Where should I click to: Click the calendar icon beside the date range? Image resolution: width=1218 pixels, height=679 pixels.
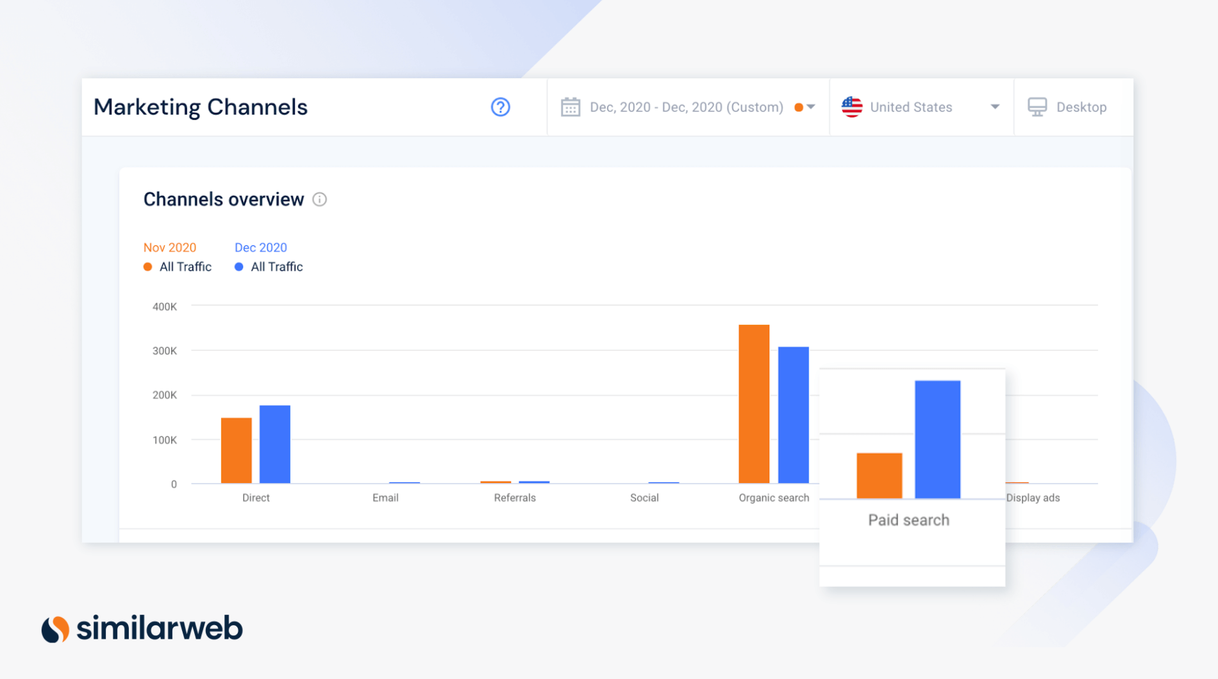(570, 107)
